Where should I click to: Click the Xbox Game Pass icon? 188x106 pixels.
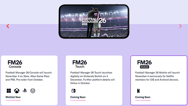pyautogui.click(x=33, y=91)
